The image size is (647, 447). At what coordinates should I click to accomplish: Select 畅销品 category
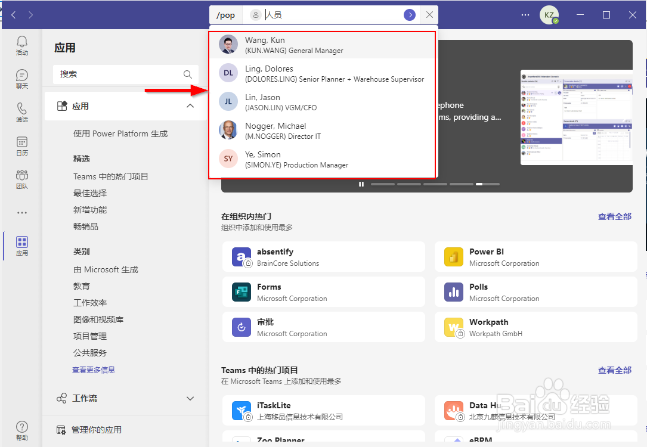pyautogui.click(x=86, y=226)
